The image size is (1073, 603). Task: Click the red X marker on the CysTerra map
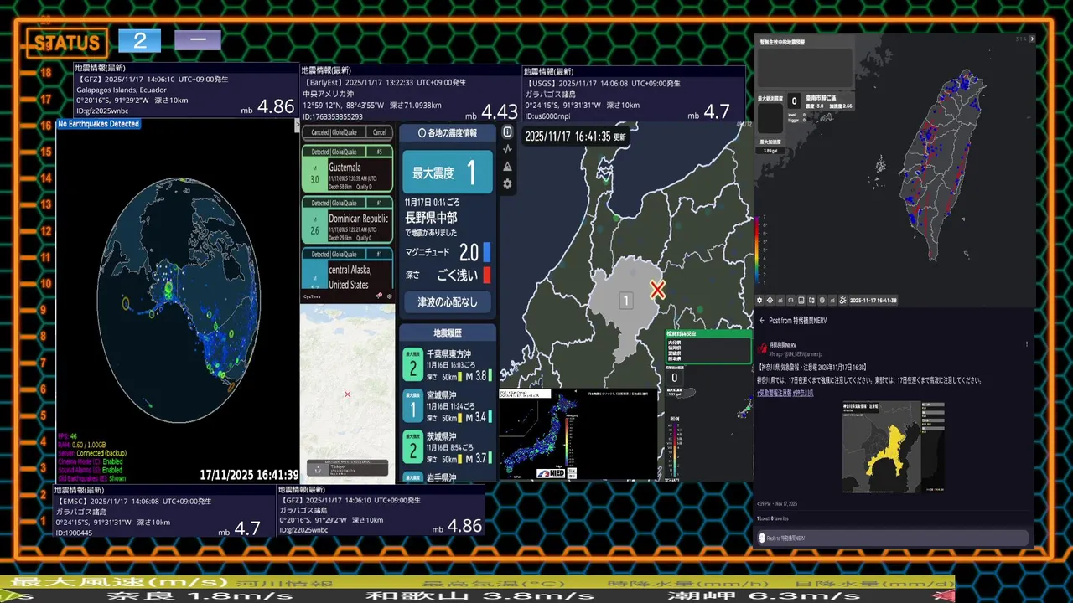click(x=347, y=394)
